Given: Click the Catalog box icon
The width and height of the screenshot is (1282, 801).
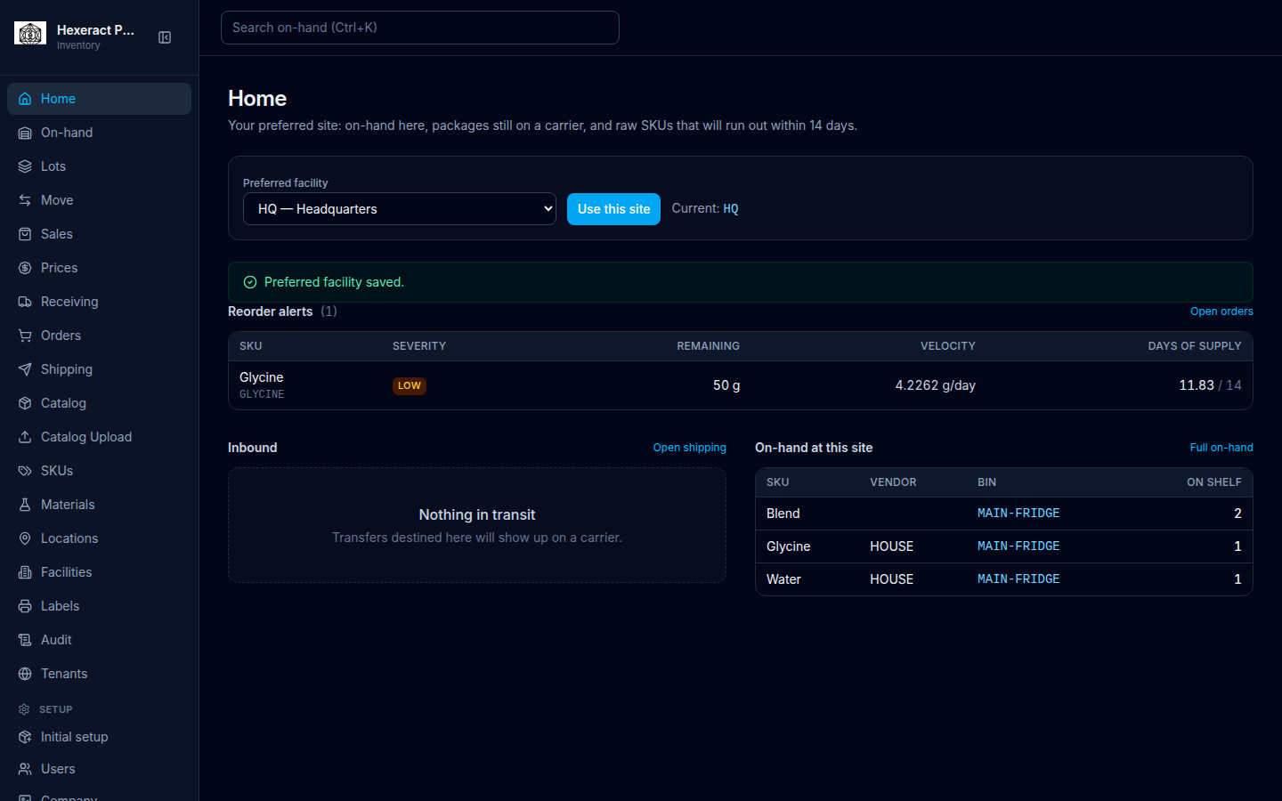Looking at the screenshot, I should tap(25, 403).
